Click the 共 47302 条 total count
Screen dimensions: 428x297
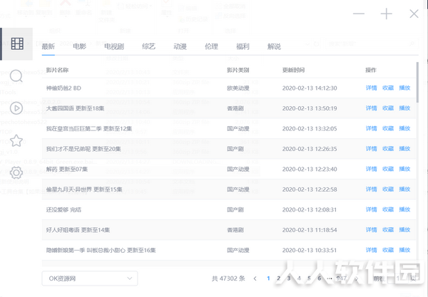tap(228, 278)
